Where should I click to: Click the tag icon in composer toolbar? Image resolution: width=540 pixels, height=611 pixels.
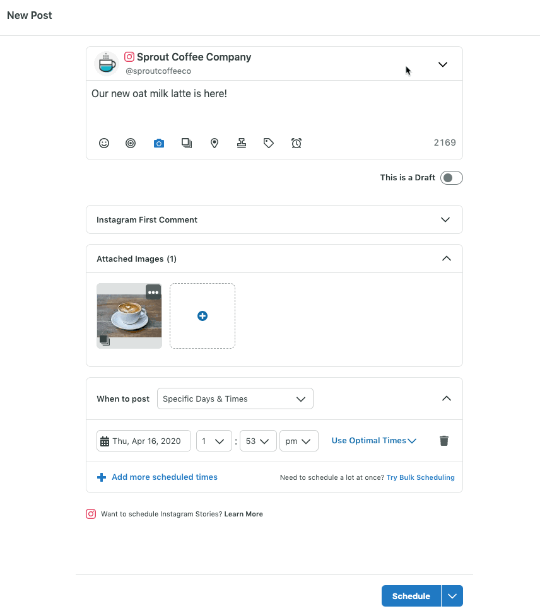click(x=269, y=143)
